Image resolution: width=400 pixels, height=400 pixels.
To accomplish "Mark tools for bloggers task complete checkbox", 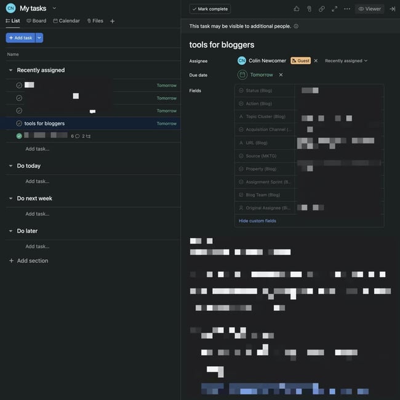I will pos(19,124).
